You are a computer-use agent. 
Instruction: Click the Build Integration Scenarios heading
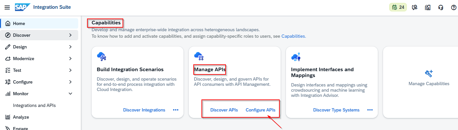tap(130, 69)
